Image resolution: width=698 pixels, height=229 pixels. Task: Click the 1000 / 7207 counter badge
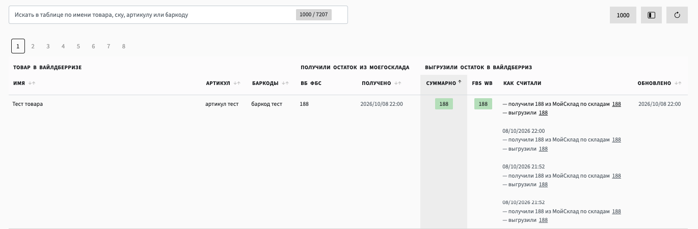click(313, 15)
